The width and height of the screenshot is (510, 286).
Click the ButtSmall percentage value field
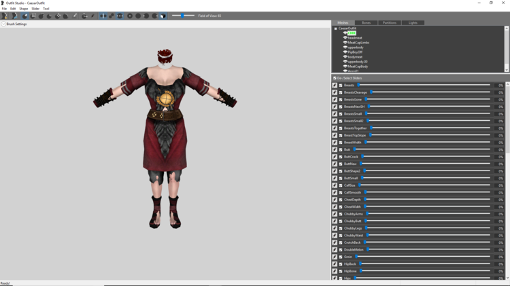[500, 178]
